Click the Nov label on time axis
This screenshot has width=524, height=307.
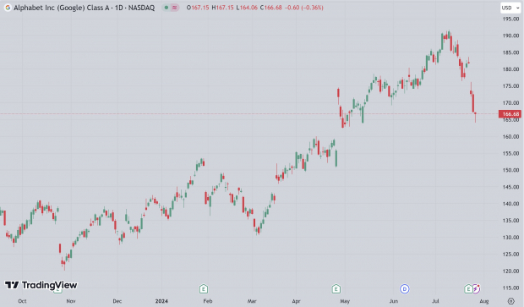coord(70,301)
